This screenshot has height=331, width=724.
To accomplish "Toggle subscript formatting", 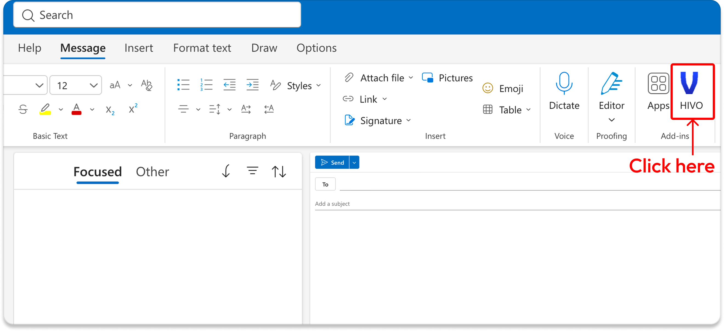I will [110, 110].
